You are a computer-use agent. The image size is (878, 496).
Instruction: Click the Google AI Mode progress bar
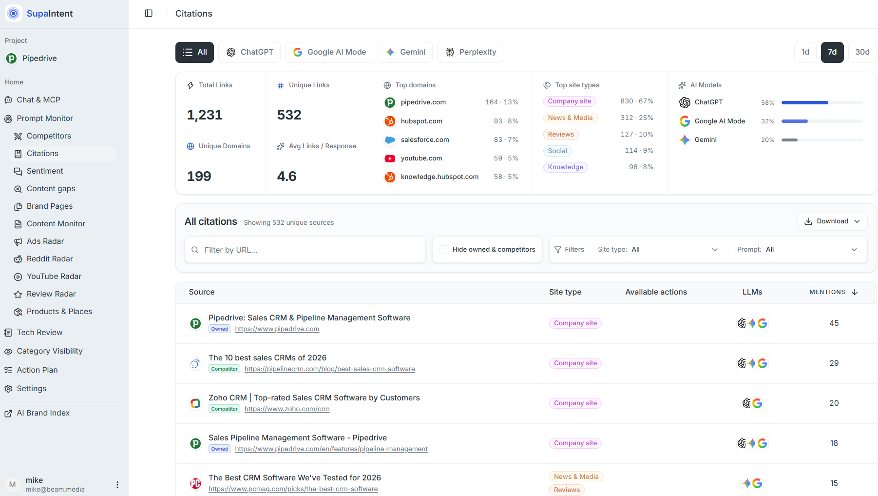(x=822, y=121)
